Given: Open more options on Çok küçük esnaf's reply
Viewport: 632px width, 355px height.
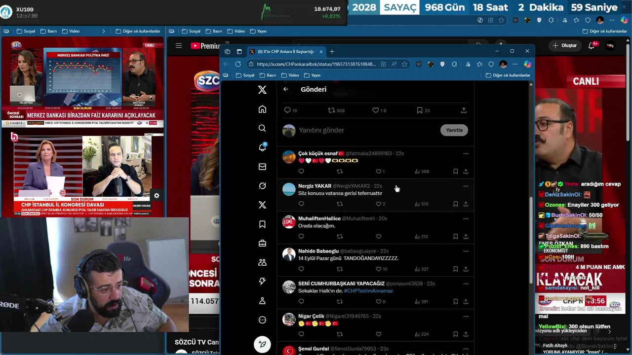Looking at the screenshot, I should coord(466,153).
